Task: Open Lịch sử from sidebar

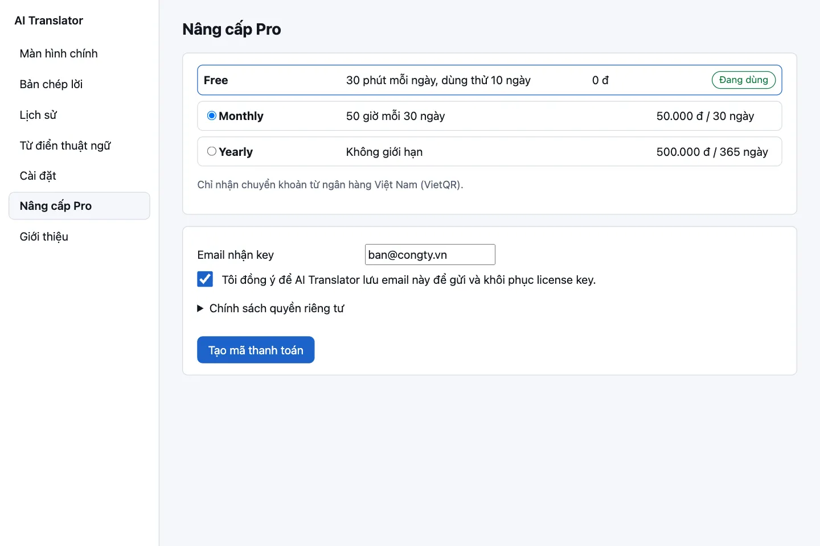Action: (x=79, y=115)
